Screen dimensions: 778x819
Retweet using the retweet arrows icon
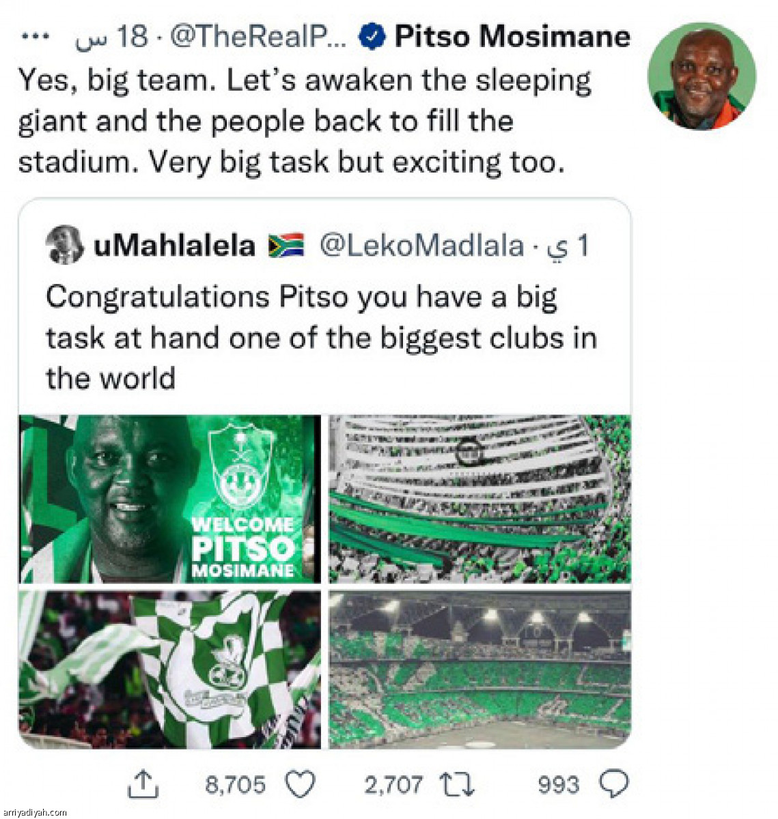tap(457, 784)
